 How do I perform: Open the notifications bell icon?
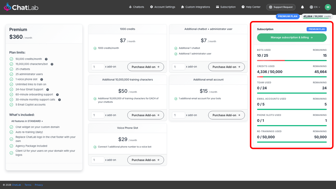[302, 7]
